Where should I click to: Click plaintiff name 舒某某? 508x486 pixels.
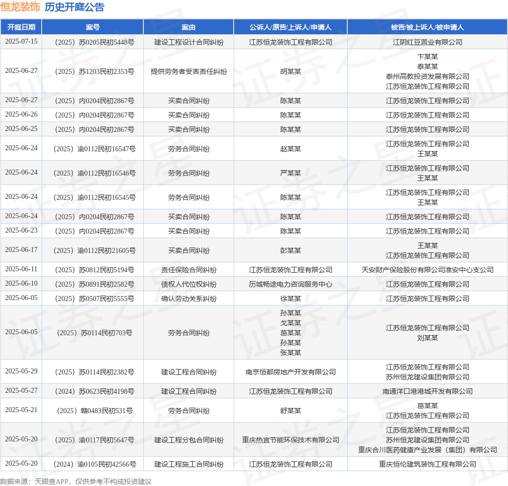(291, 411)
